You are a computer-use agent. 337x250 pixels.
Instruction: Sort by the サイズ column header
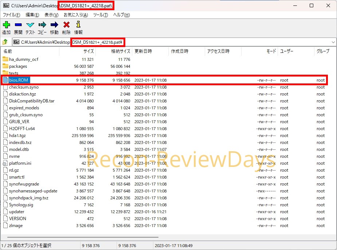77,51
